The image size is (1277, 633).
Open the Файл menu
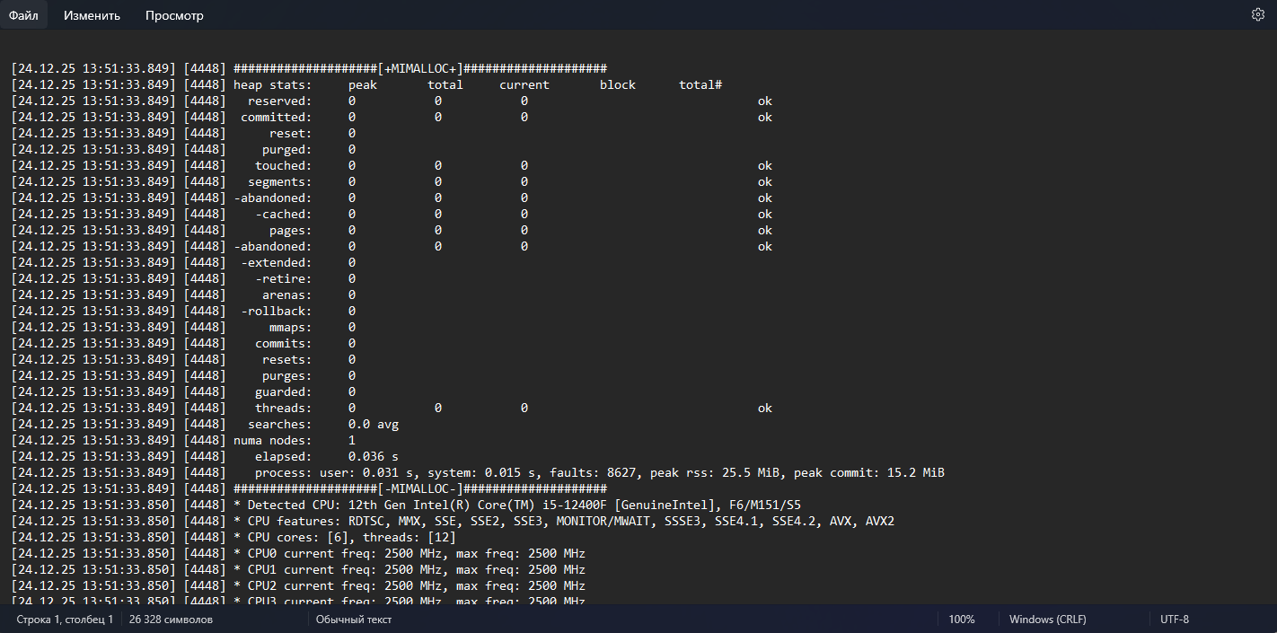click(x=23, y=15)
